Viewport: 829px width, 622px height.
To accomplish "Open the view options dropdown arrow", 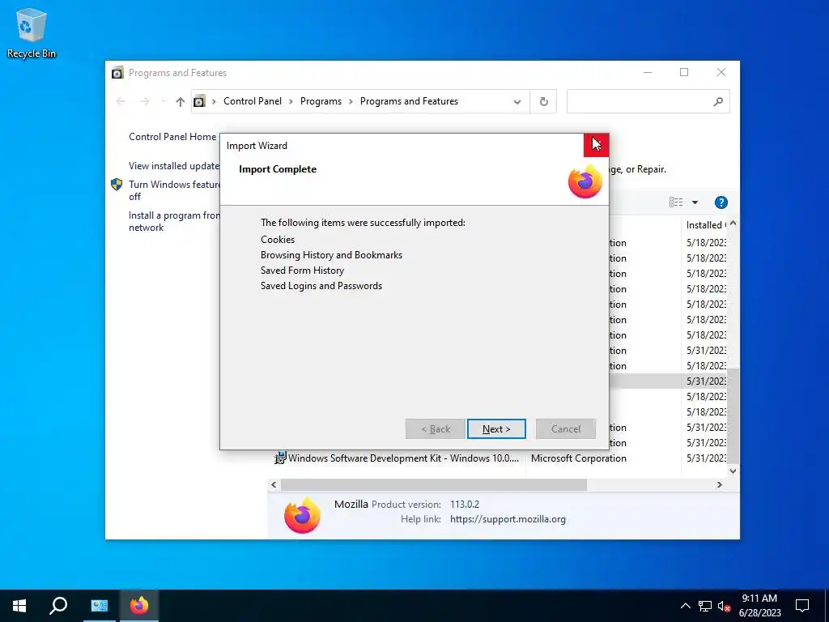I will pyautogui.click(x=695, y=202).
